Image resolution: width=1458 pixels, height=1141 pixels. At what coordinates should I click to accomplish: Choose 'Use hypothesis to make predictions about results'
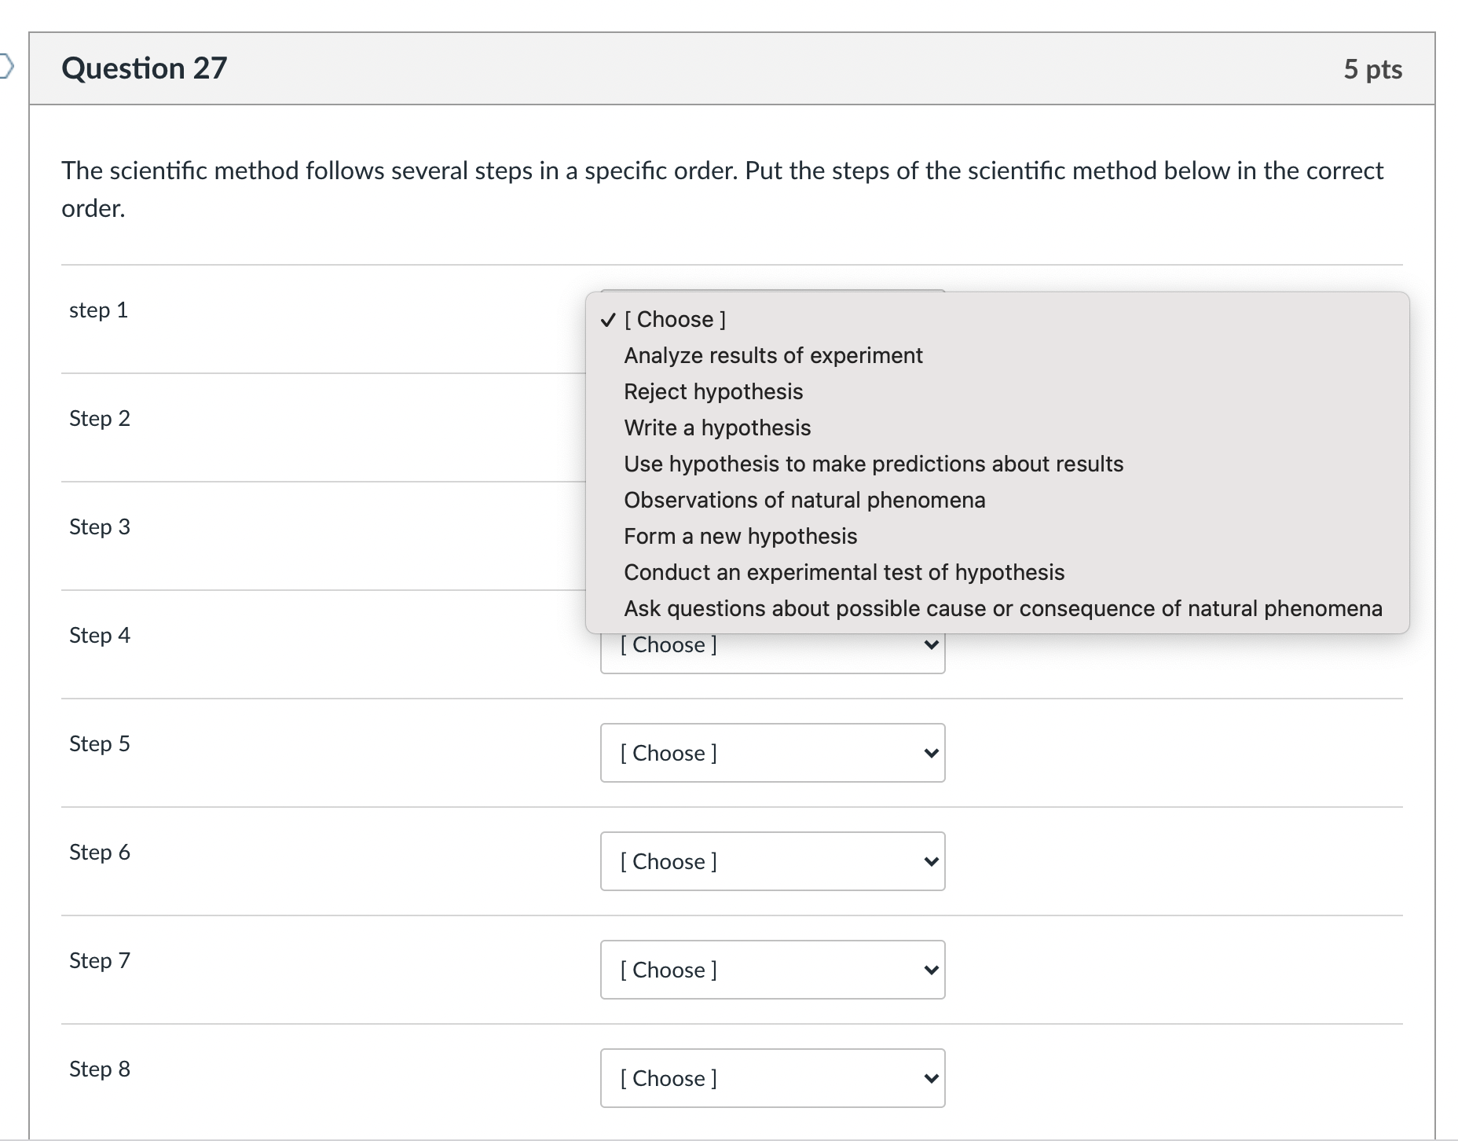point(874,464)
